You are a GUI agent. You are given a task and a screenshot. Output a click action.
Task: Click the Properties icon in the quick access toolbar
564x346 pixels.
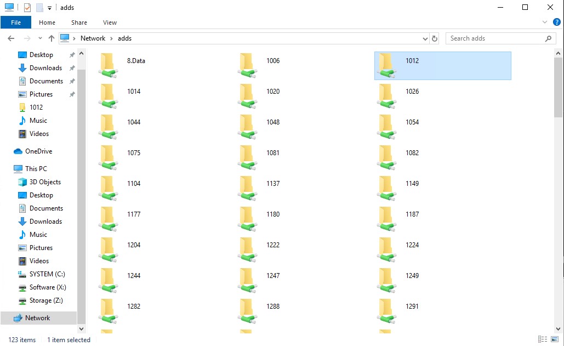click(x=27, y=8)
